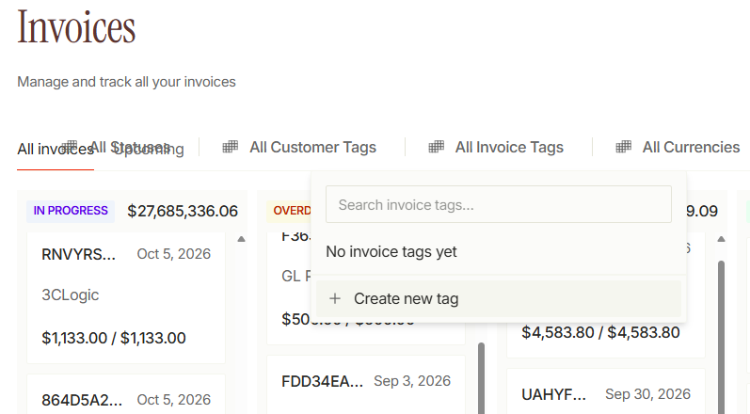The height and width of the screenshot is (414, 750).
Task: Click the $27,685,336.06 total amount
Action: click(x=183, y=211)
